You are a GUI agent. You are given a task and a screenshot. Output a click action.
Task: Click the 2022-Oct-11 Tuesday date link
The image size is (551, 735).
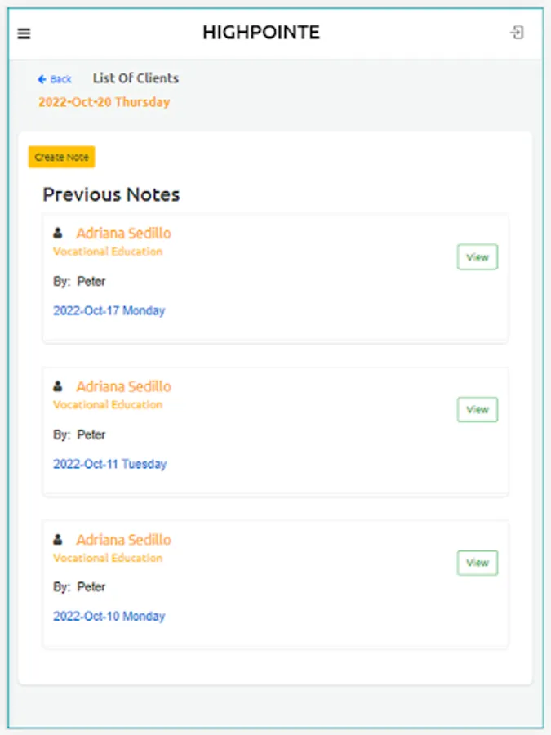109,464
